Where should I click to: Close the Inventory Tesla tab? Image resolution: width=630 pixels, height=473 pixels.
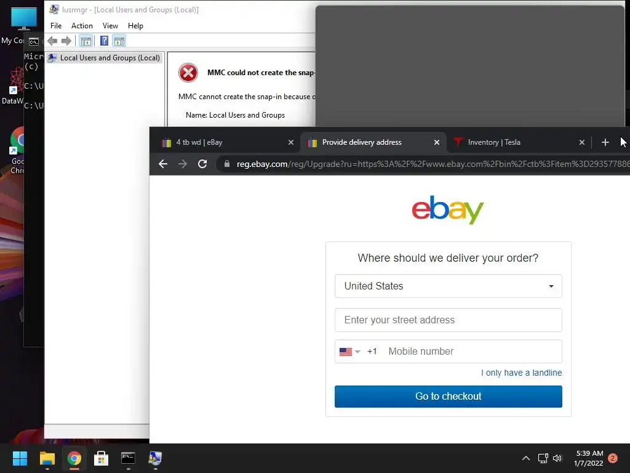tap(582, 142)
